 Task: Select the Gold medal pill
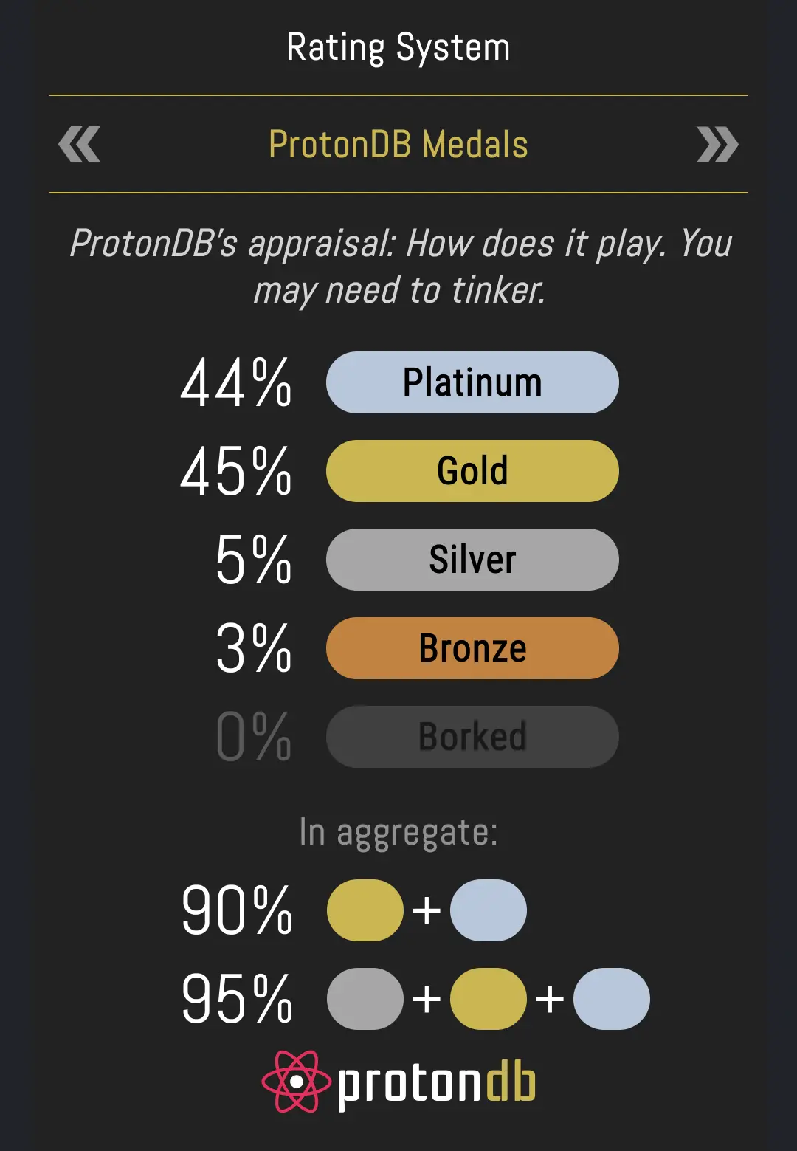(472, 471)
